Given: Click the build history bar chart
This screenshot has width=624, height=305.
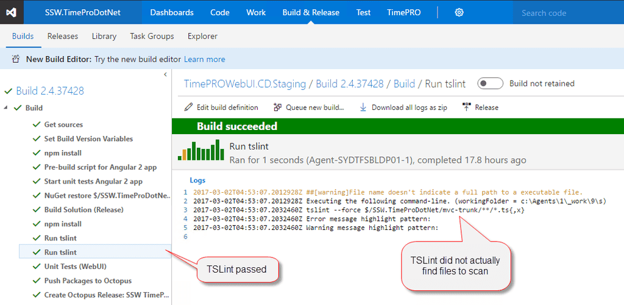Looking at the screenshot, I should 200,150.
